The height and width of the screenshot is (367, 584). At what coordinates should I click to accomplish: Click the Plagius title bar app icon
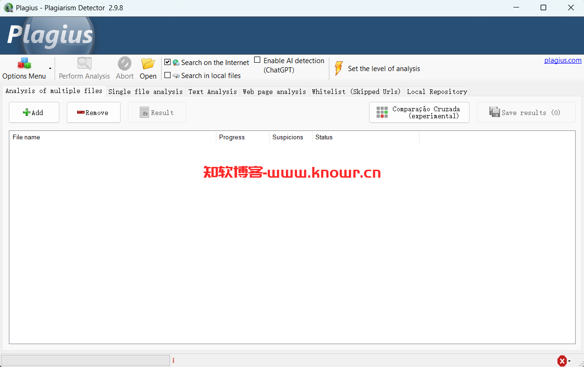coord(8,8)
